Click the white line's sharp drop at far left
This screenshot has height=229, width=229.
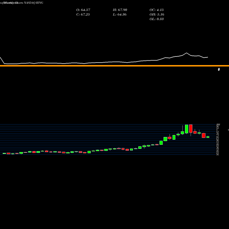point(2,60)
